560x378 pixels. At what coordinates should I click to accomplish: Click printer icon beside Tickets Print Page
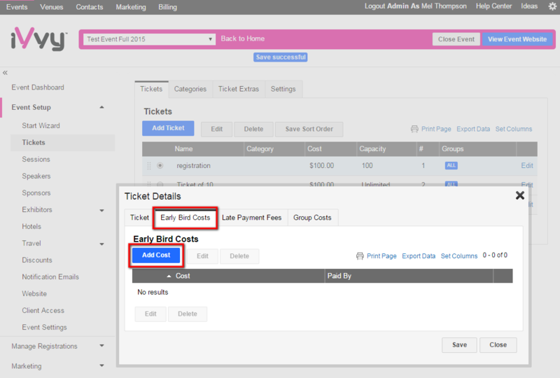(414, 129)
